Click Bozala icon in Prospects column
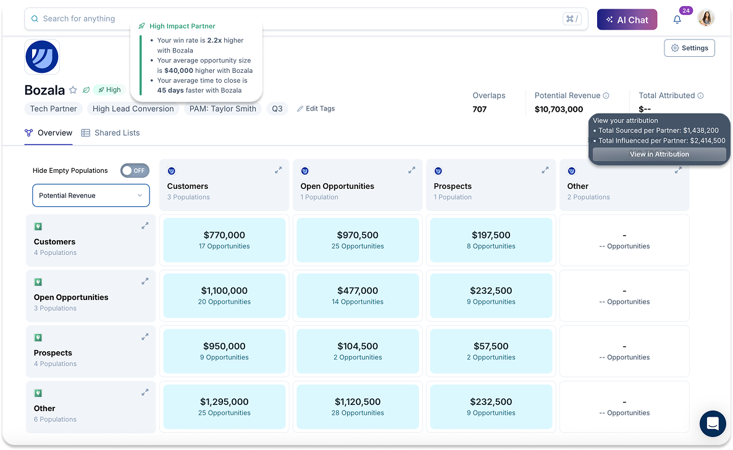The width and height of the screenshot is (733, 450). pyautogui.click(x=438, y=171)
